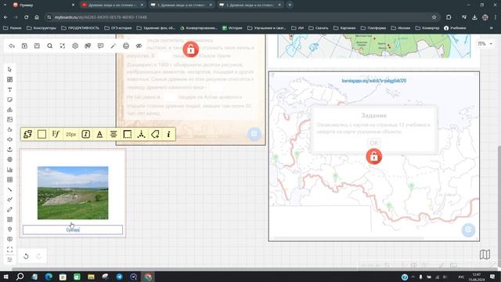Screen dimensions: 501x282
Task: Click the caption input field under the photo
Action: [73, 230]
